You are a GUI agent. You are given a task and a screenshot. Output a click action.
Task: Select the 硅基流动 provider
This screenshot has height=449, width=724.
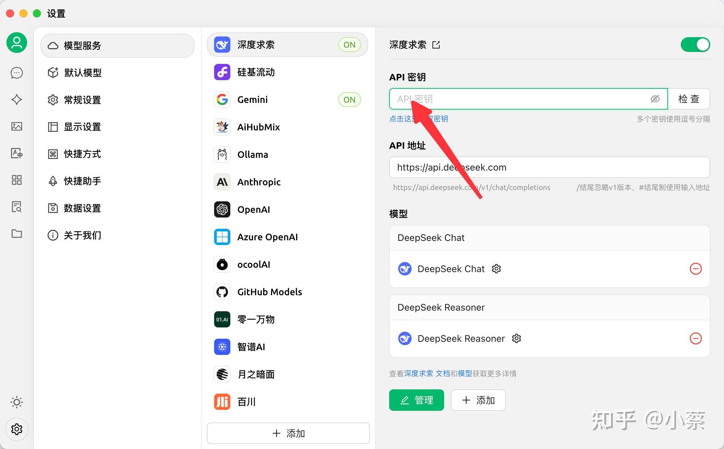click(x=287, y=72)
